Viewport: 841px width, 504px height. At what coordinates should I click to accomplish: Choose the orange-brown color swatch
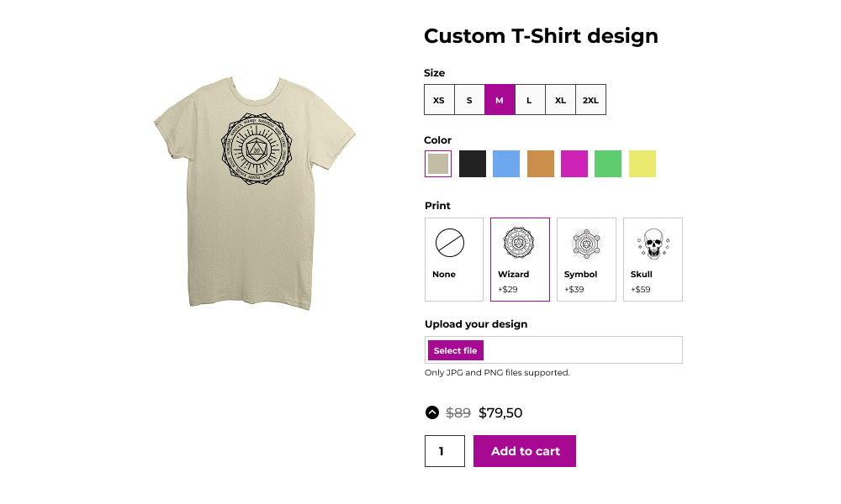point(541,164)
